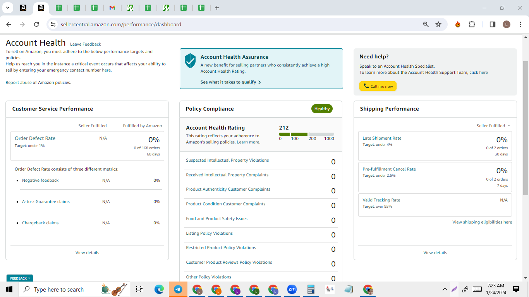Show hidden system tray icons
Image resolution: width=529 pixels, height=297 pixels.
click(445, 289)
